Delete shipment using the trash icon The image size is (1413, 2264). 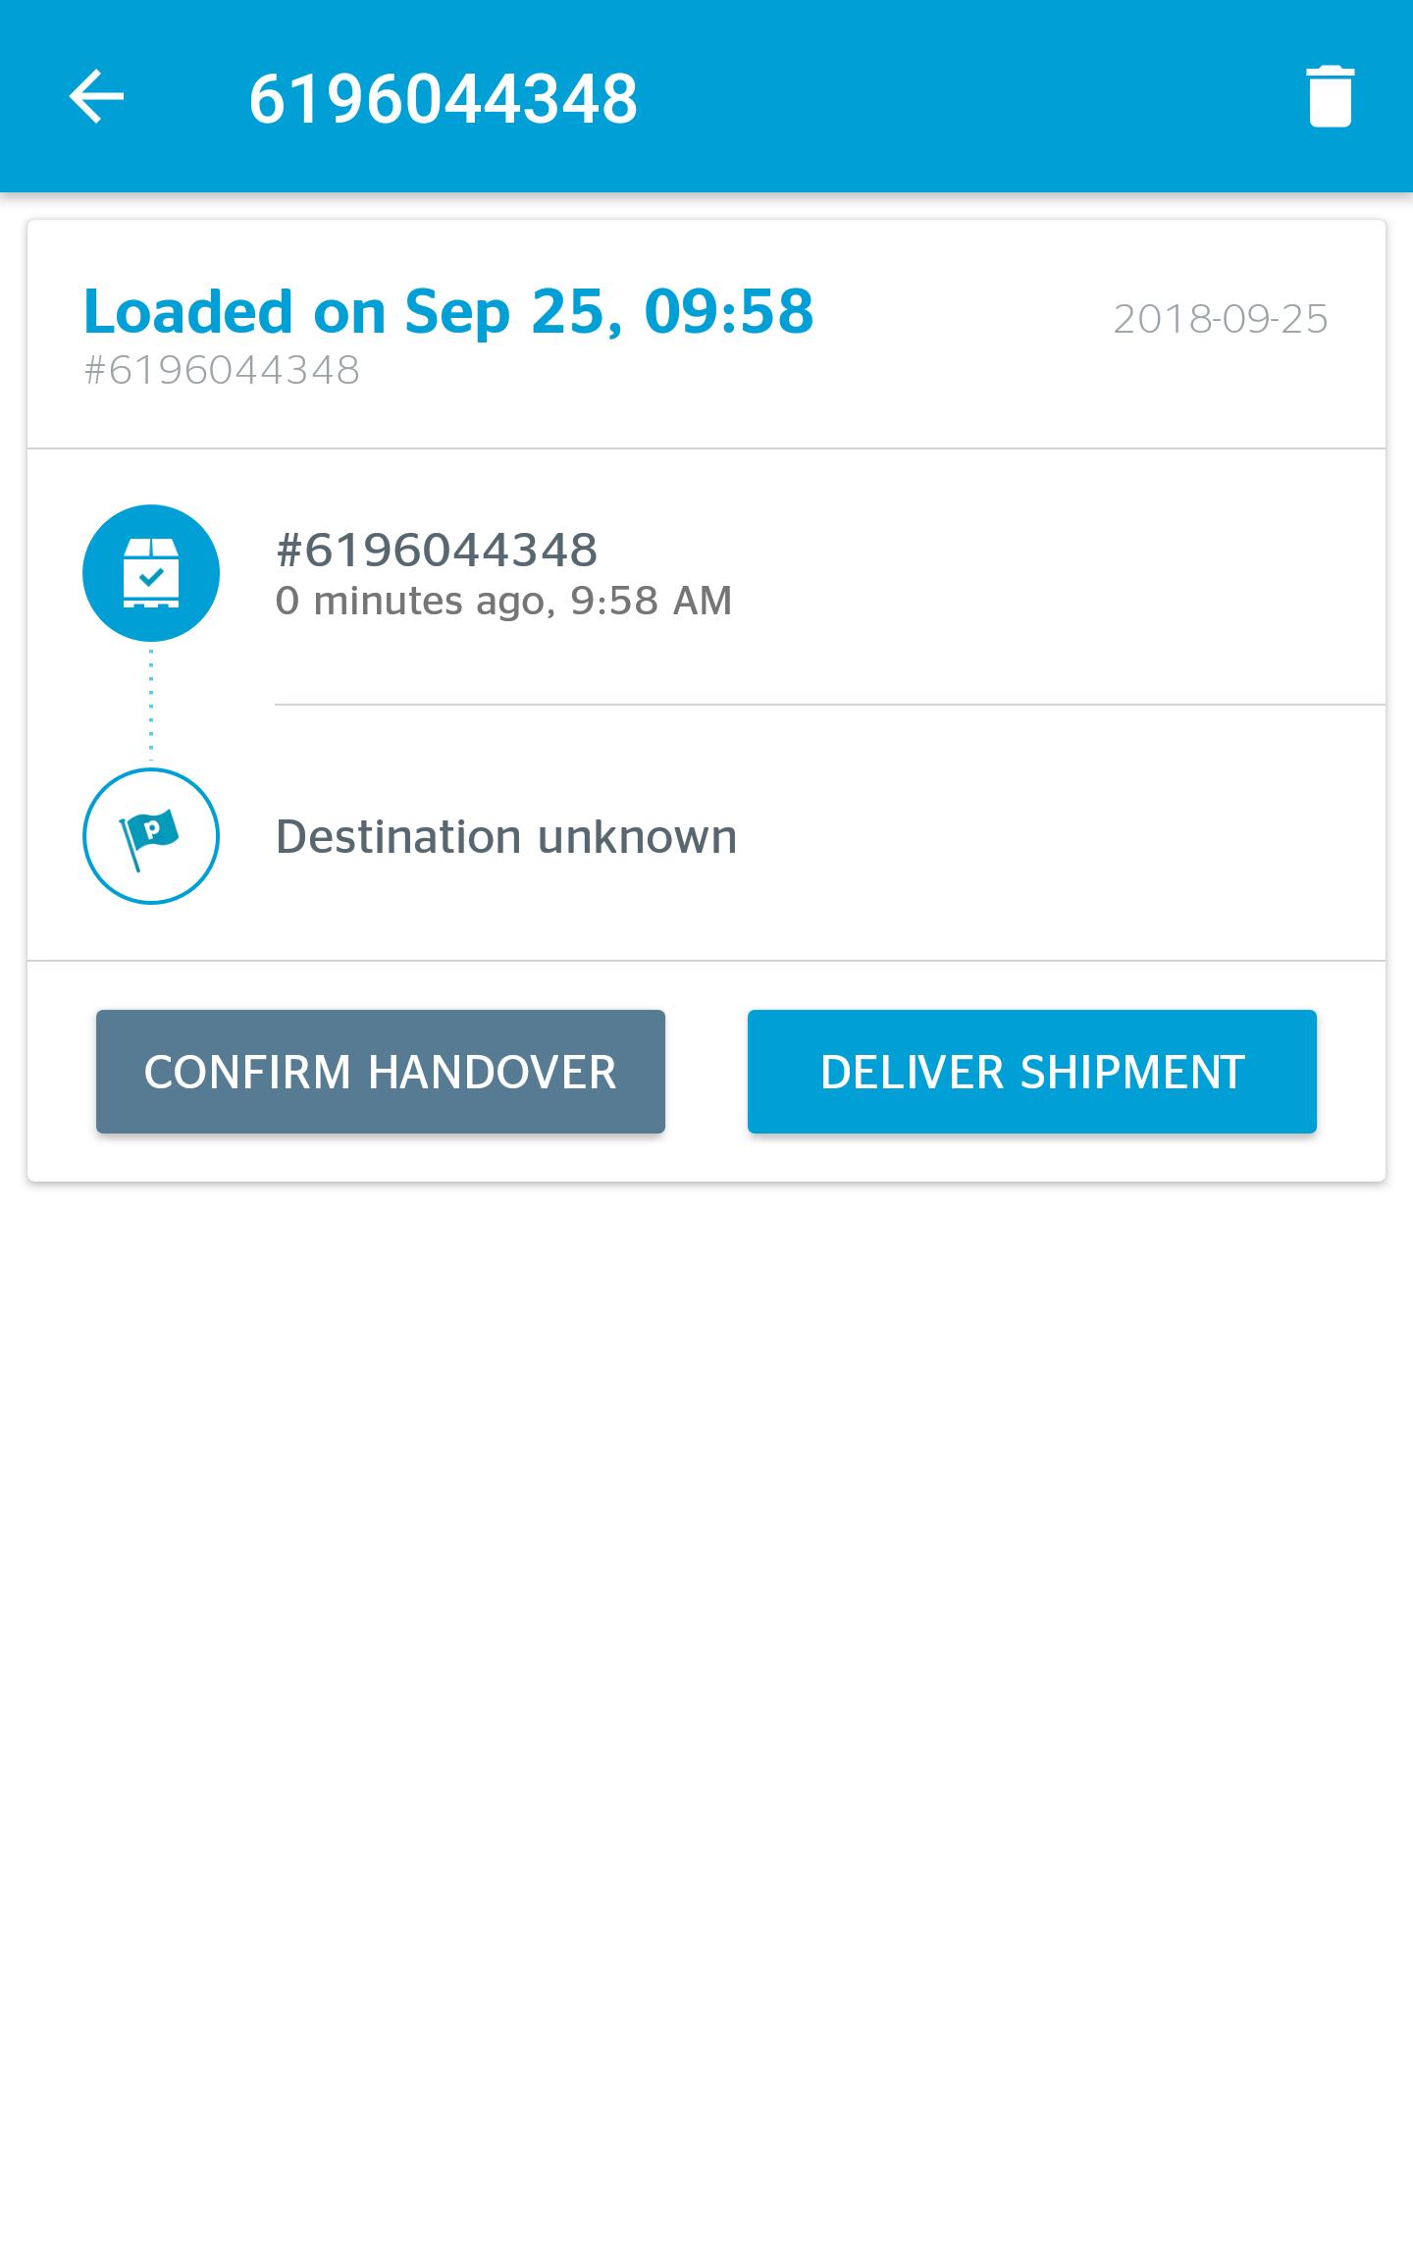[1331, 96]
